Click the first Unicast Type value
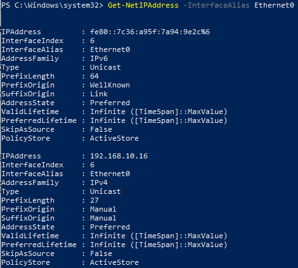The image size is (298, 268). click(x=105, y=67)
